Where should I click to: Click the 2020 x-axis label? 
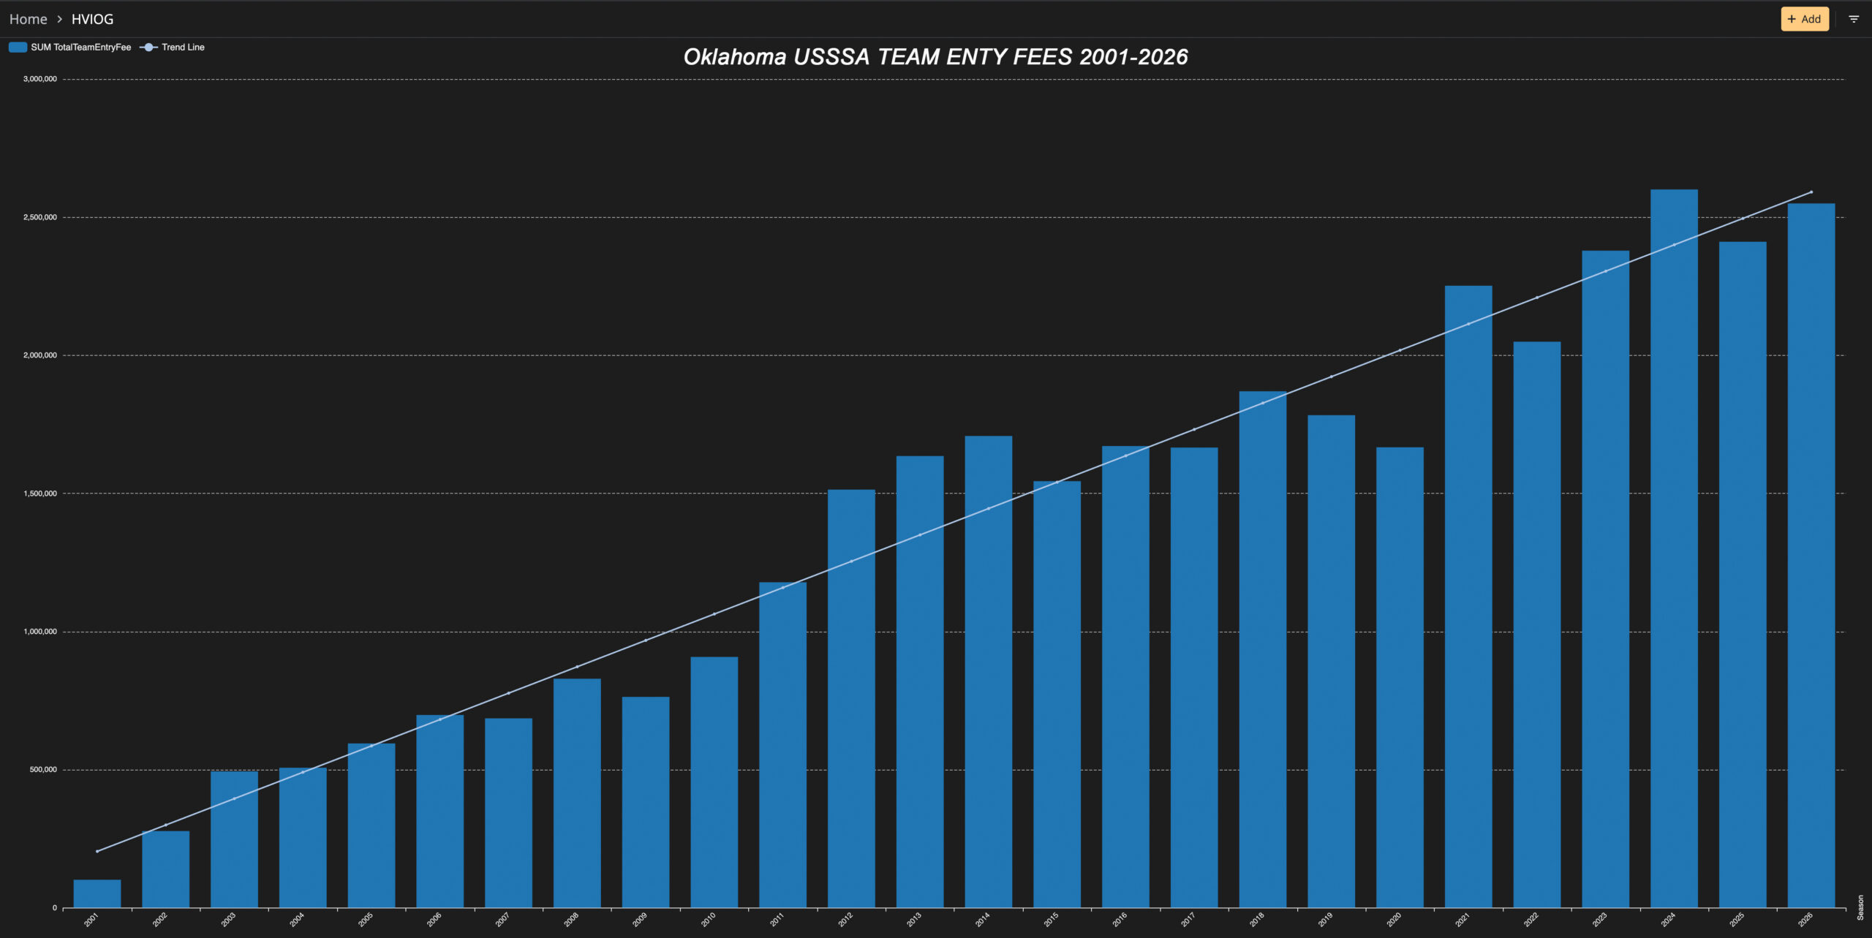(1394, 920)
